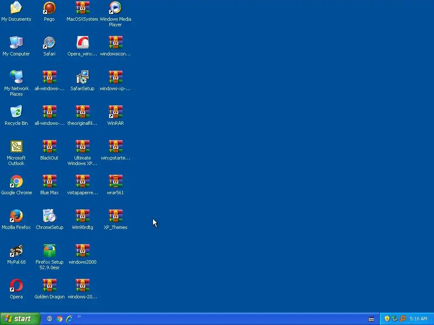Click the first Quick Launch globe icon

tap(49, 319)
